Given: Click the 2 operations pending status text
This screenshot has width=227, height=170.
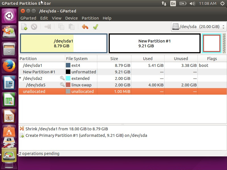Looking at the screenshot, I should tap(39, 154).
